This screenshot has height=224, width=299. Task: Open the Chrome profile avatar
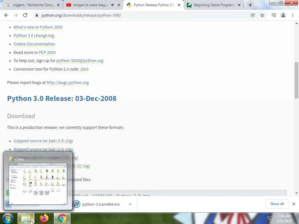(283, 15)
